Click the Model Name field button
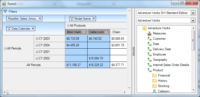200x97 pixels. click(x=83, y=18)
